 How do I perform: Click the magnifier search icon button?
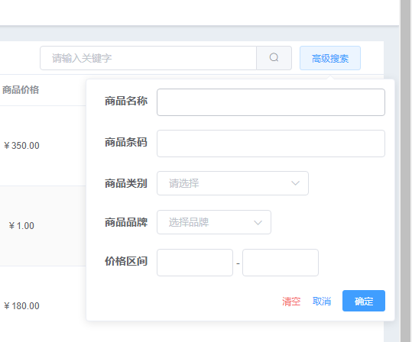pos(274,58)
